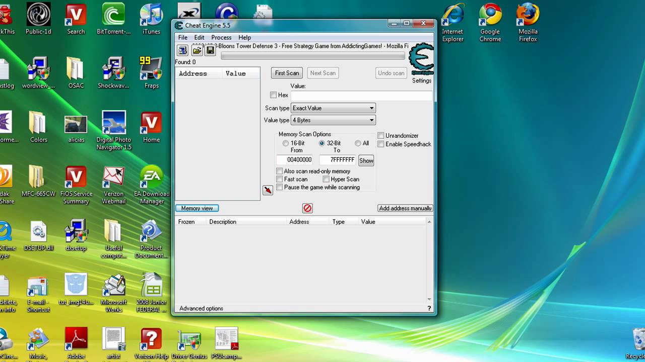This screenshot has width=645, height=362.
Task: Toggle the Unrandomizer checkbox
Action: pos(381,136)
